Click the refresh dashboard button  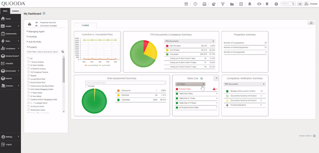[311, 23]
